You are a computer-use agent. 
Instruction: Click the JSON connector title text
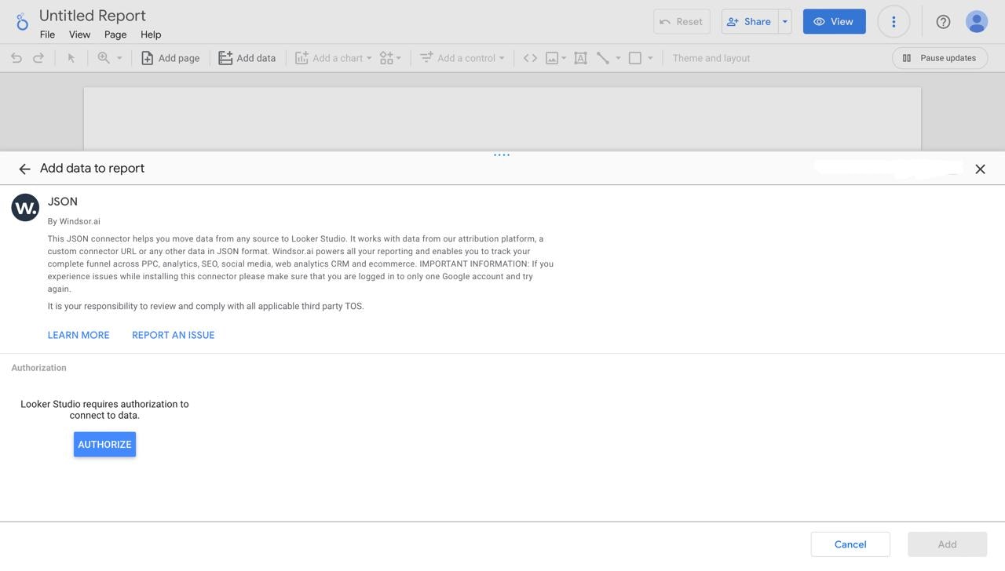[x=63, y=202]
